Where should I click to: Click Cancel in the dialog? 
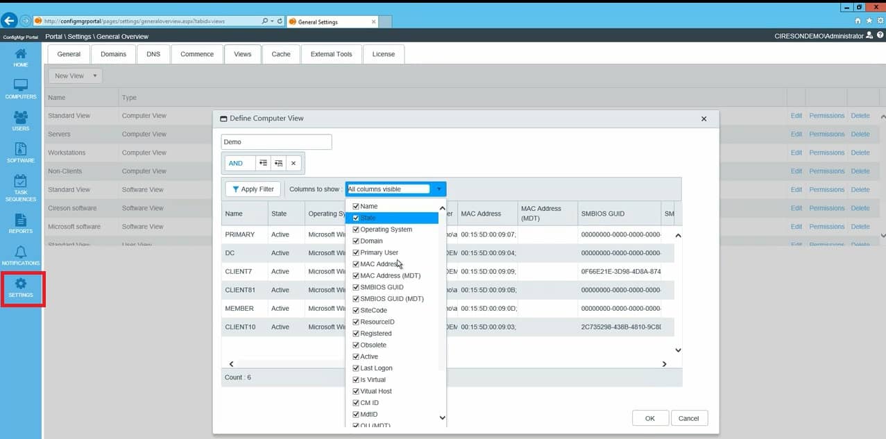click(689, 418)
